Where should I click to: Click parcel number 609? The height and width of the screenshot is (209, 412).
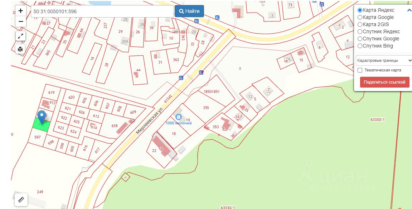click(133, 112)
